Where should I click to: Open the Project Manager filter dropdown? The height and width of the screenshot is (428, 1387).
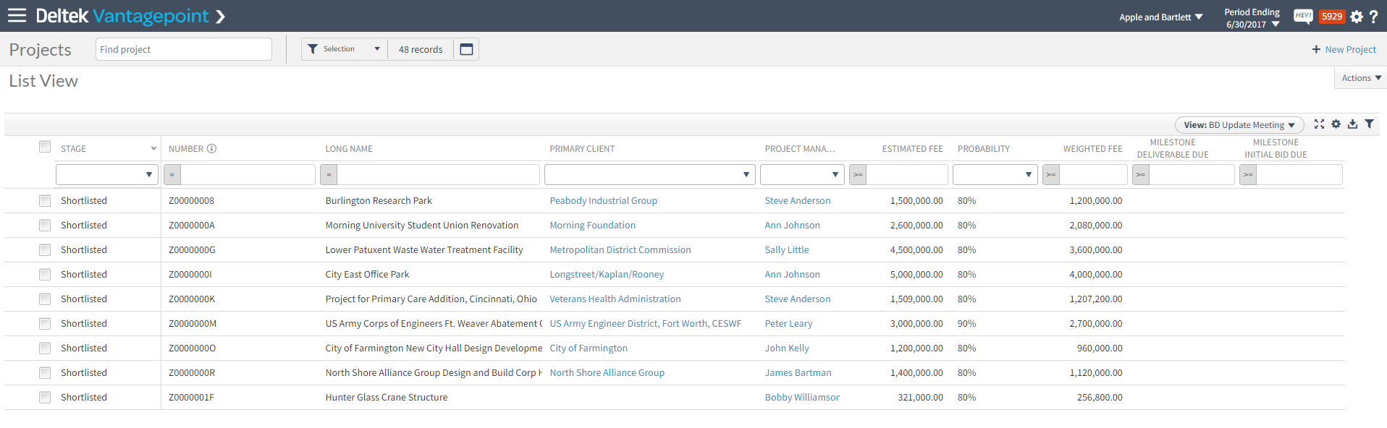pyautogui.click(x=802, y=174)
